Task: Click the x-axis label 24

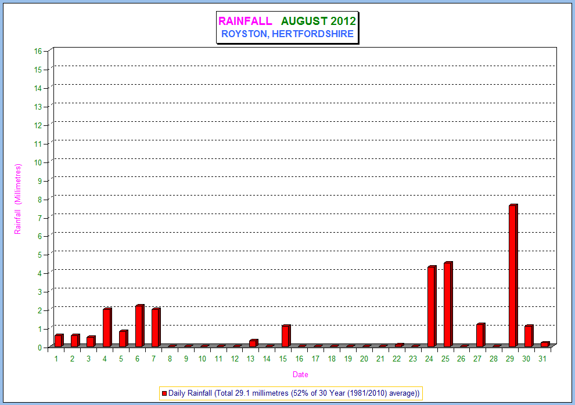Action: (x=429, y=359)
